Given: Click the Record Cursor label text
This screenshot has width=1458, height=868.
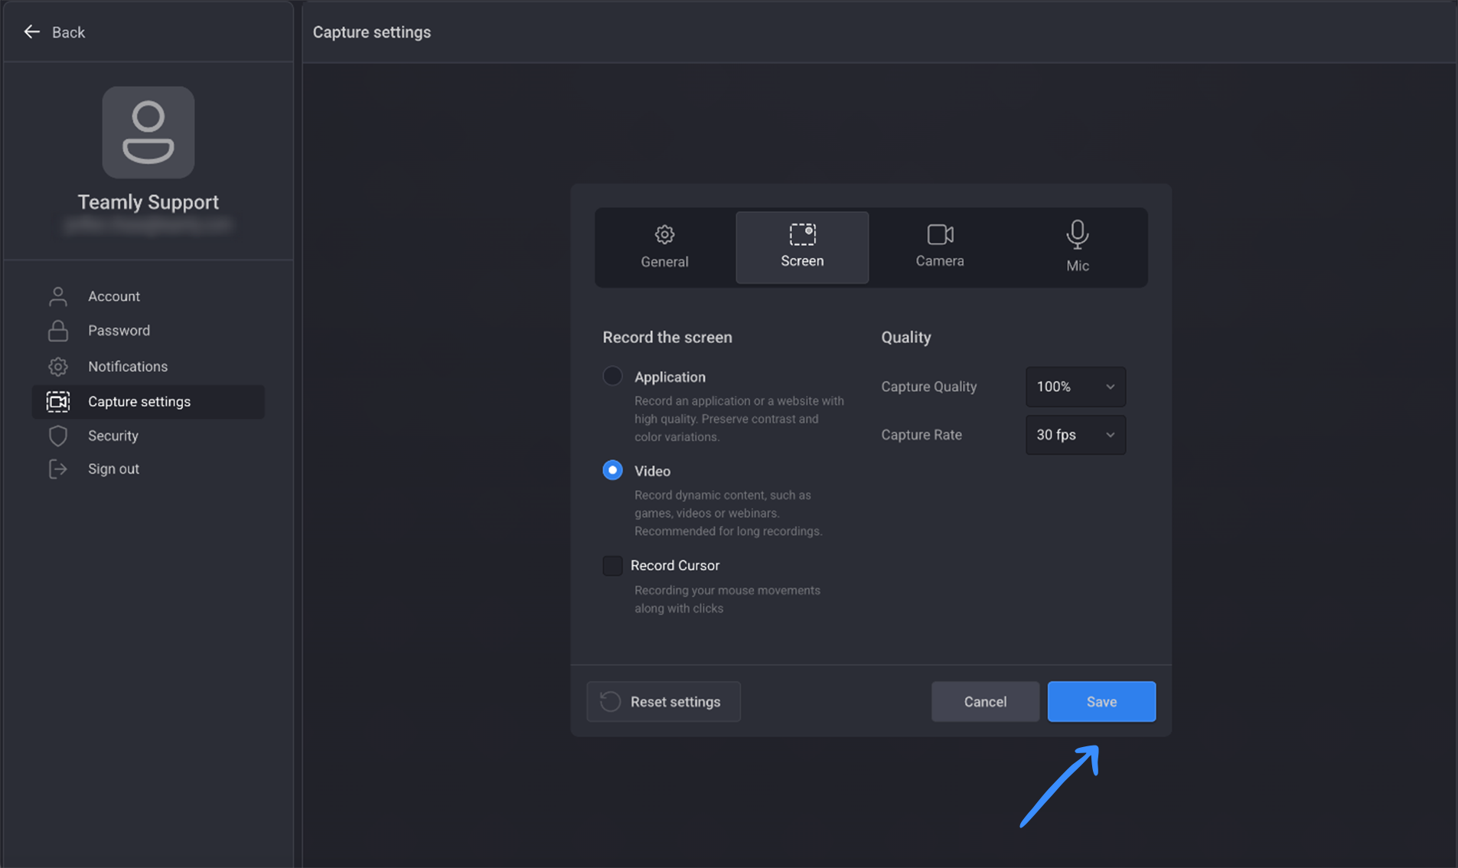Looking at the screenshot, I should (x=674, y=566).
